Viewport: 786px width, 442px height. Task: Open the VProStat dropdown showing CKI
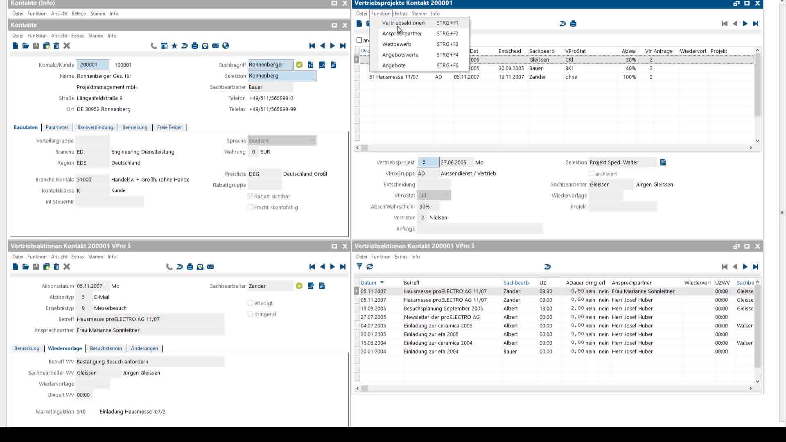pos(434,196)
